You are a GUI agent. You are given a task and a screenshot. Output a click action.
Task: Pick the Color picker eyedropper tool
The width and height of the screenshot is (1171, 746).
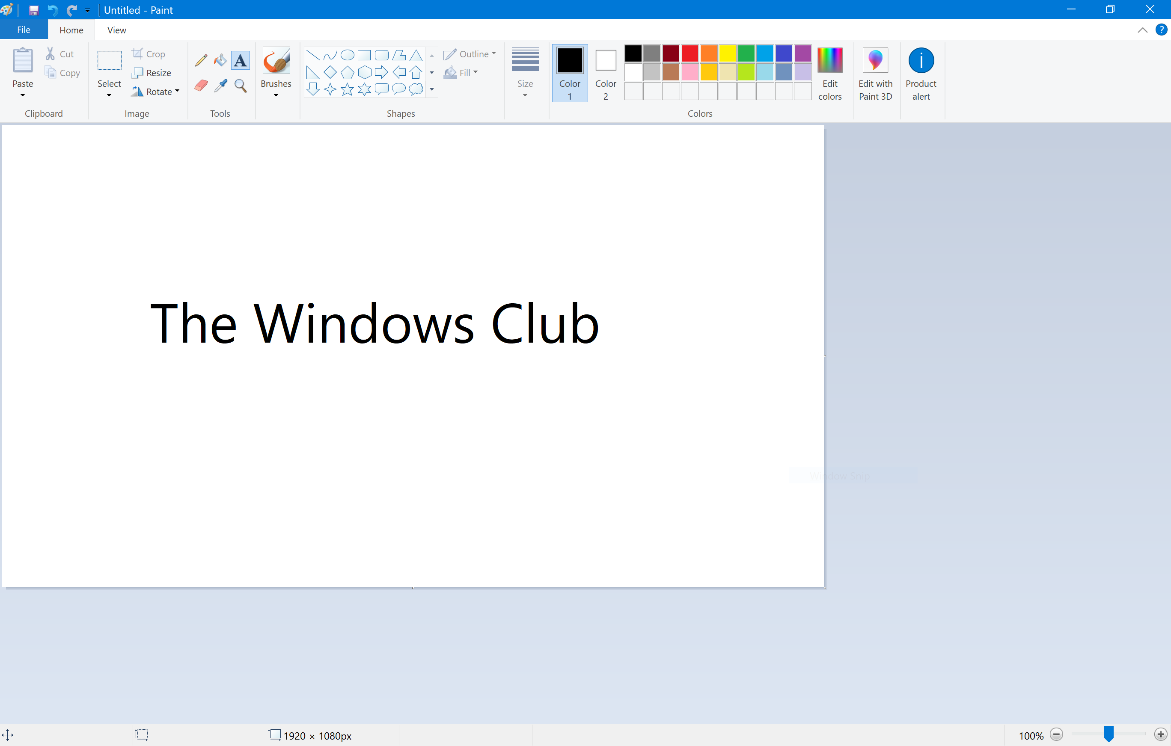(x=220, y=86)
